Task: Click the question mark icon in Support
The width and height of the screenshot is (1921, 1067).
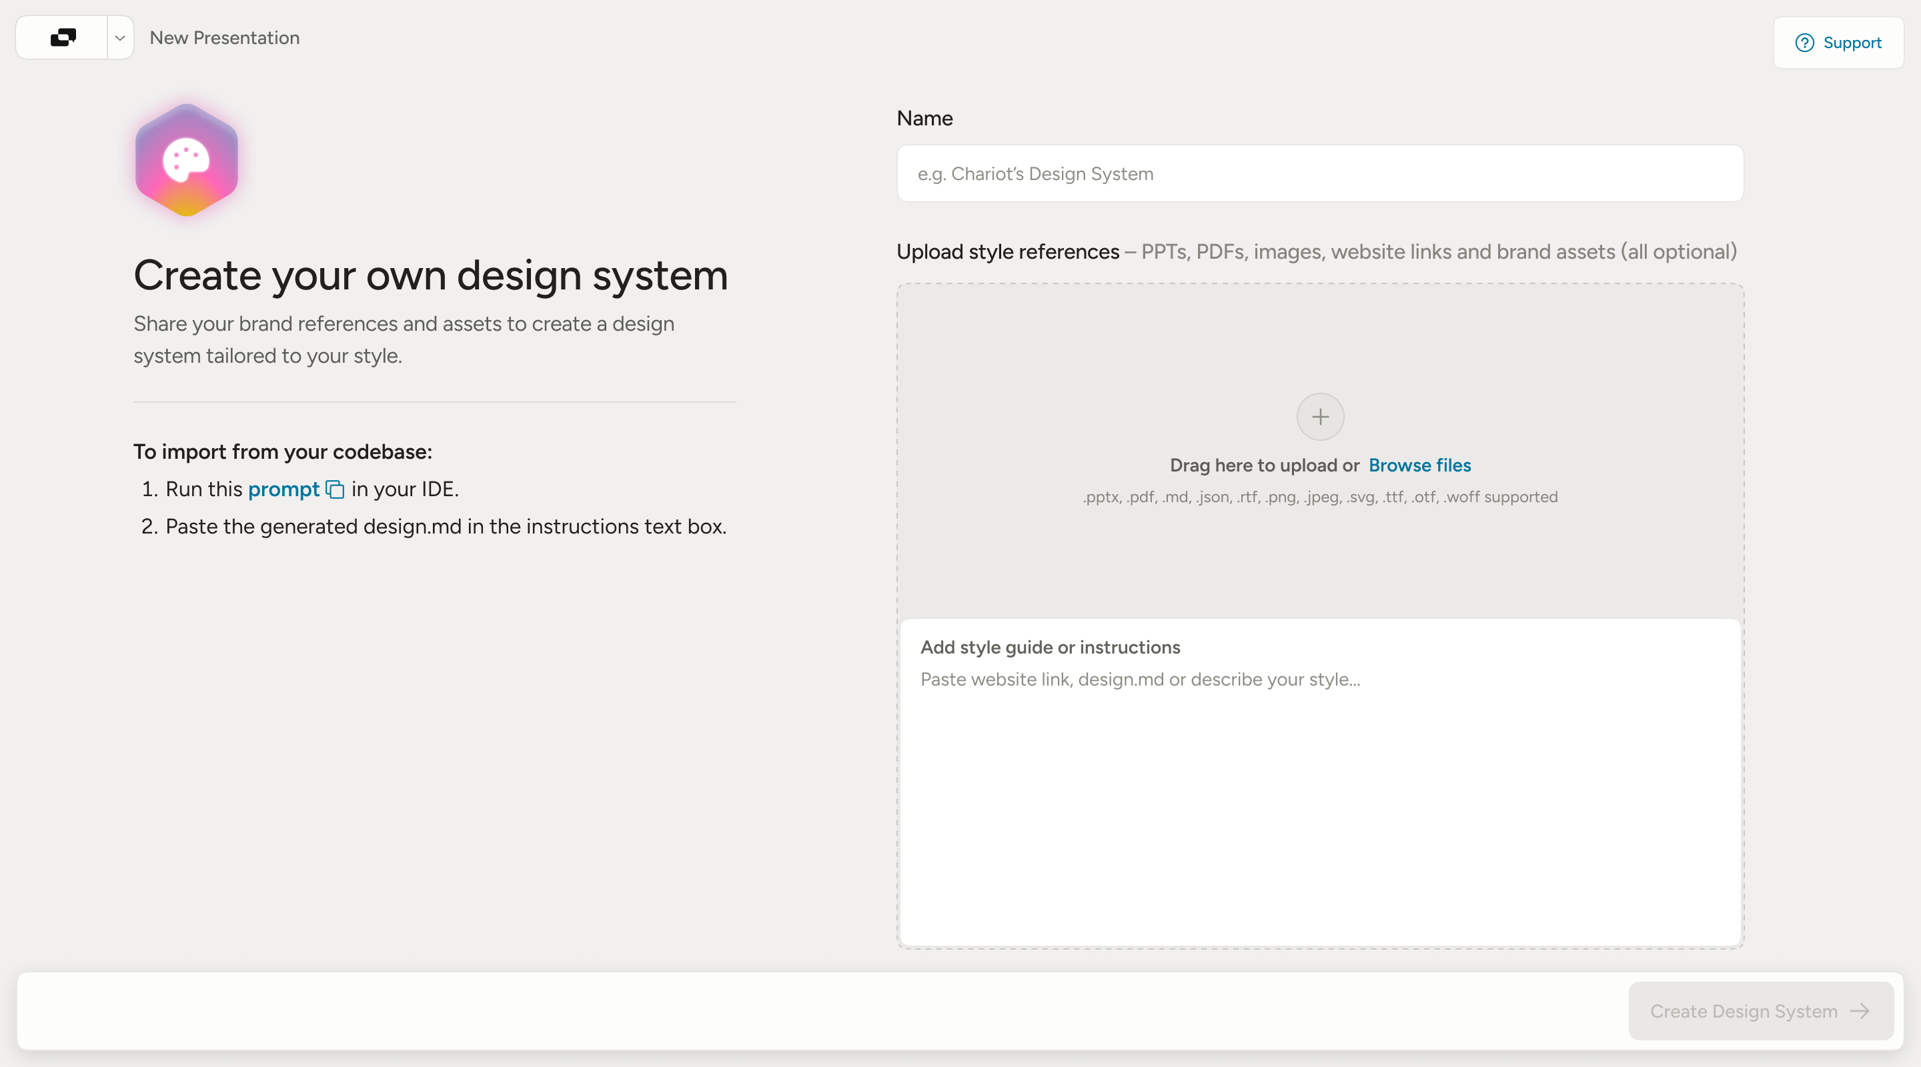Action: click(1805, 43)
